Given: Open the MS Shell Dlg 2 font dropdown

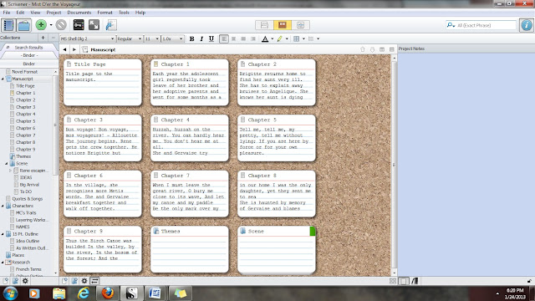Looking at the screenshot, I should pos(87,39).
